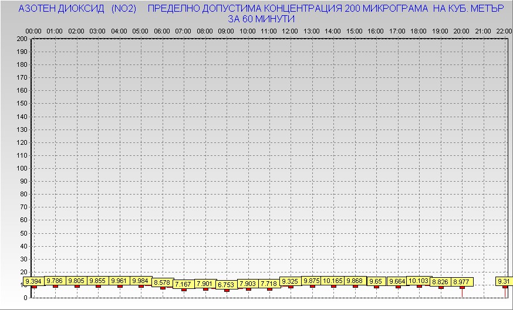The image size is (513, 310).
Task: Select the 8.826 value label
Action: click(440, 282)
